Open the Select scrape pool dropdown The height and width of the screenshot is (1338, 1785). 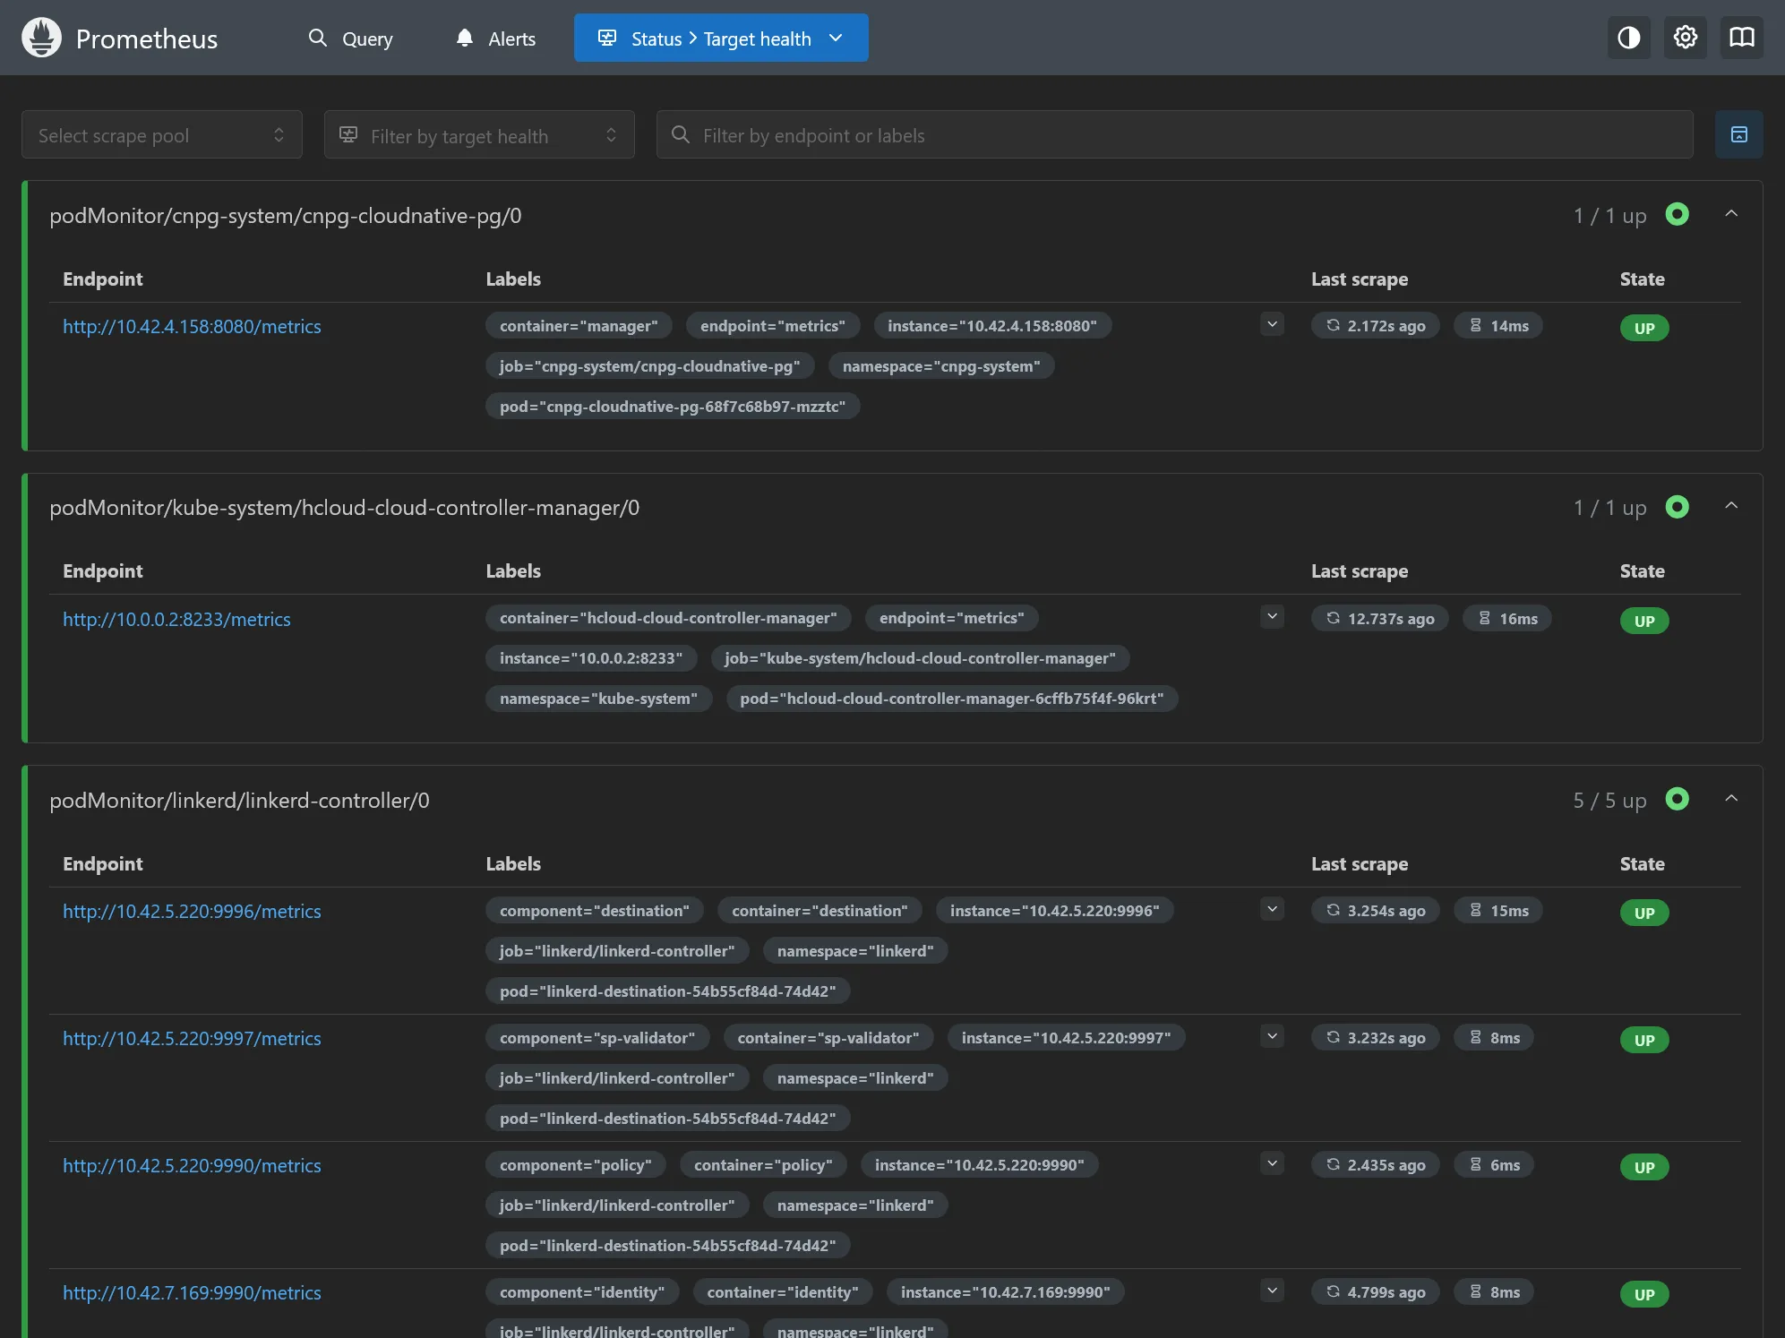point(162,135)
